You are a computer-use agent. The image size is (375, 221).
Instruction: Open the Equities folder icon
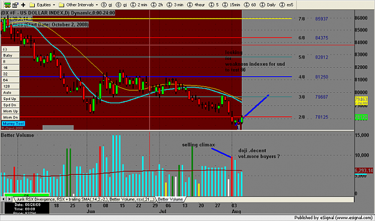32,5
